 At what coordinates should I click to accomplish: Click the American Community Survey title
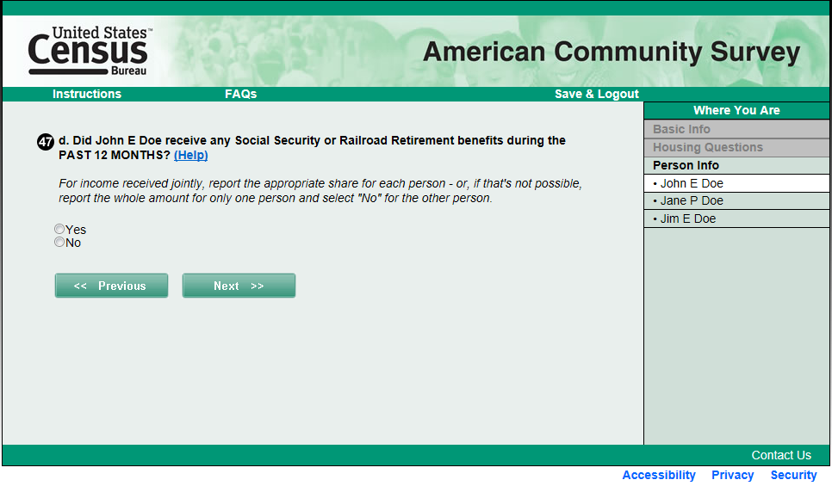[612, 52]
